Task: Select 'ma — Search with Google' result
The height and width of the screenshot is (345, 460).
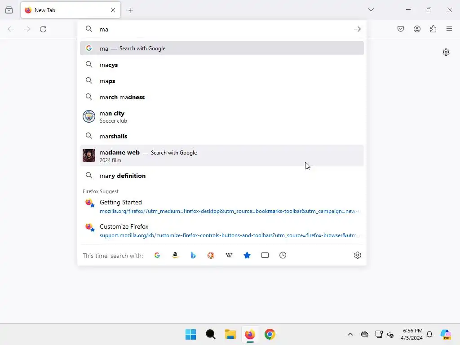Action: tap(222, 49)
